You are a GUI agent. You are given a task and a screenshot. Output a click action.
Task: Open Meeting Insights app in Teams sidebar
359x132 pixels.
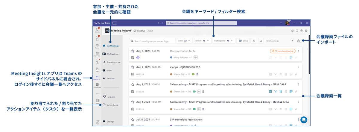click(97, 78)
